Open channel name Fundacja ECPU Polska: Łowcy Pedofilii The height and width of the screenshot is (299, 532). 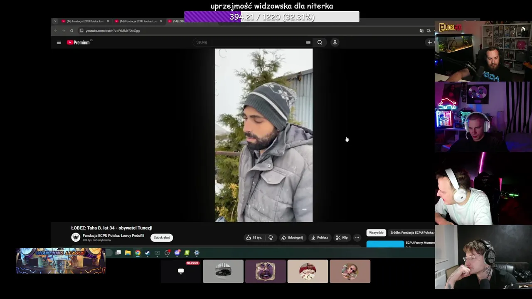[113, 235]
